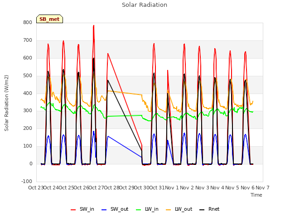Click the red SW_in legend color marker
The width and height of the screenshot is (290, 218).
coord(73,210)
